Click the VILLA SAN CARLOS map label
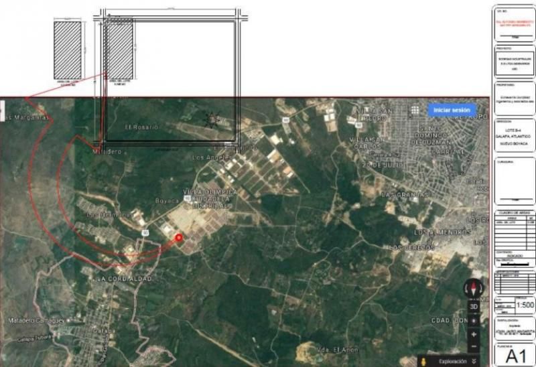This screenshot has height=367, width=536. point(368,143)
